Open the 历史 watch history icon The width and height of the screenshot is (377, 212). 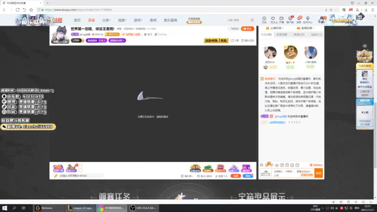click(264, 20)
